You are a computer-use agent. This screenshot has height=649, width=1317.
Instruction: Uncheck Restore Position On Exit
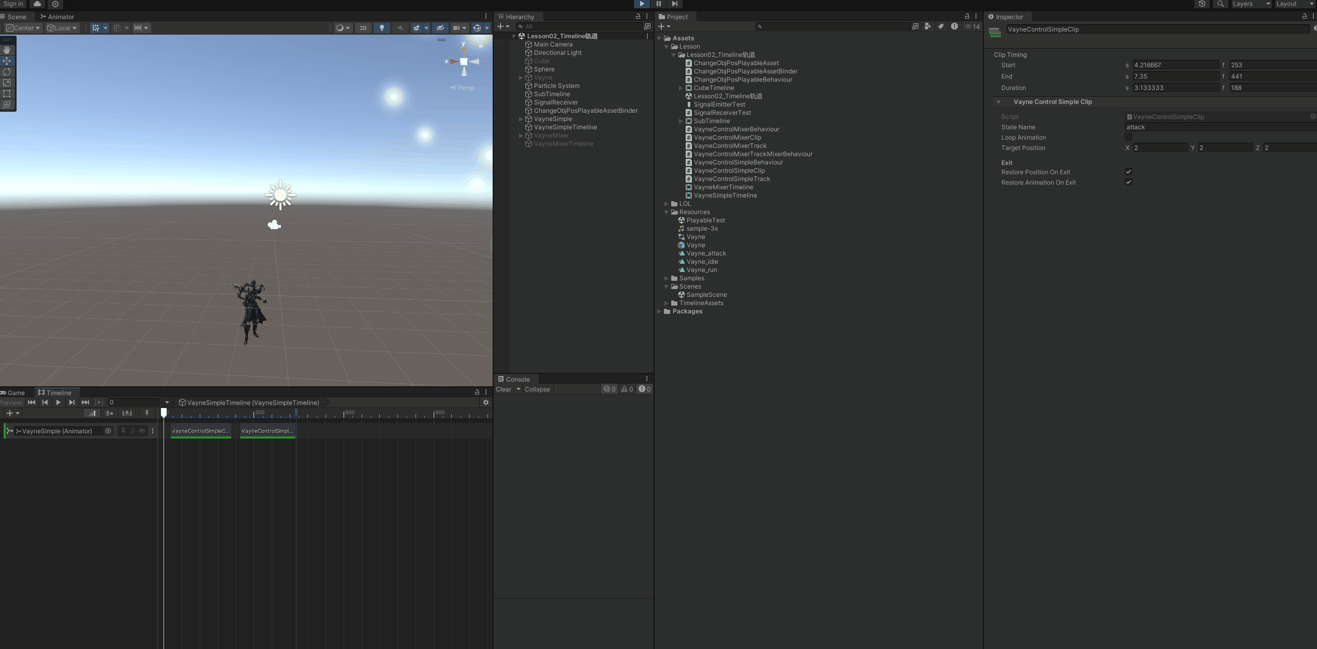1128,172
